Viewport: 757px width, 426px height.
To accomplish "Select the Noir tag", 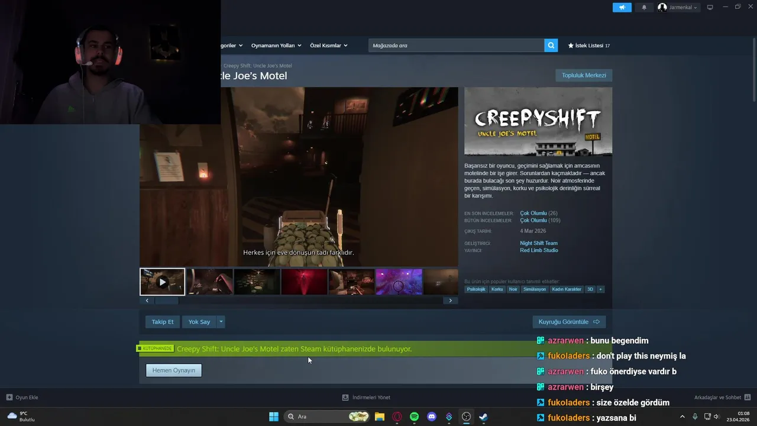I will click(x=513, y=289).
